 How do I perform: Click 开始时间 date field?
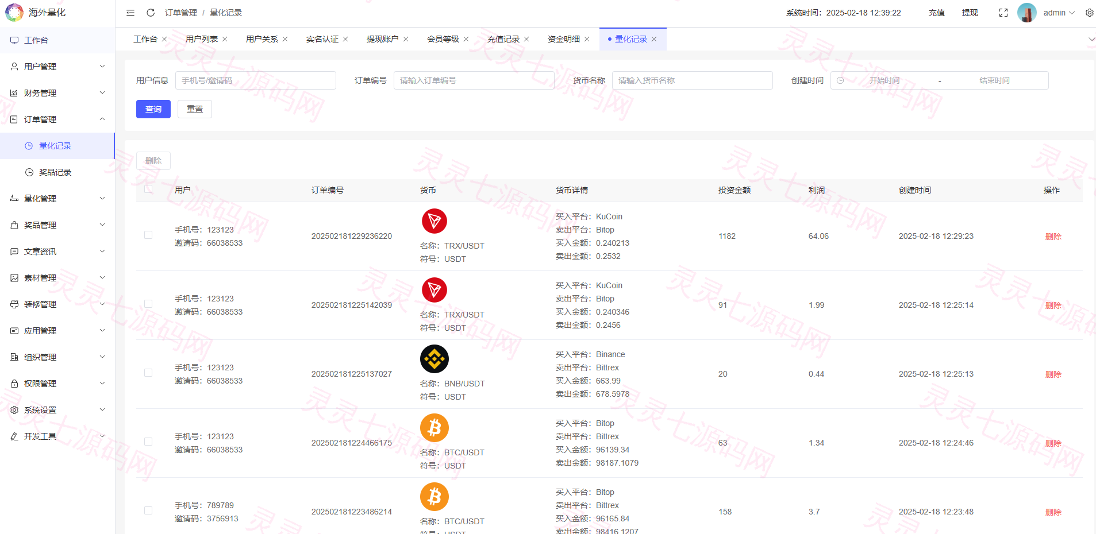(x=885, y=80)
